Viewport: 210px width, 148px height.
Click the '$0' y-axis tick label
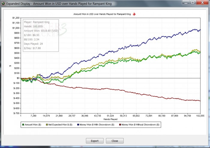tap(18, 78)
